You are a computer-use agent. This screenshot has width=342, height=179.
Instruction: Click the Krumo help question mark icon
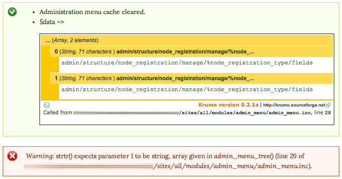47,105
